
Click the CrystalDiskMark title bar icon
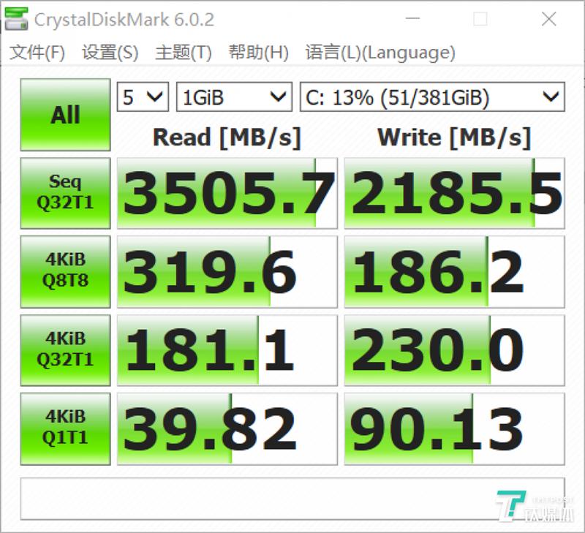click(16, 20)
